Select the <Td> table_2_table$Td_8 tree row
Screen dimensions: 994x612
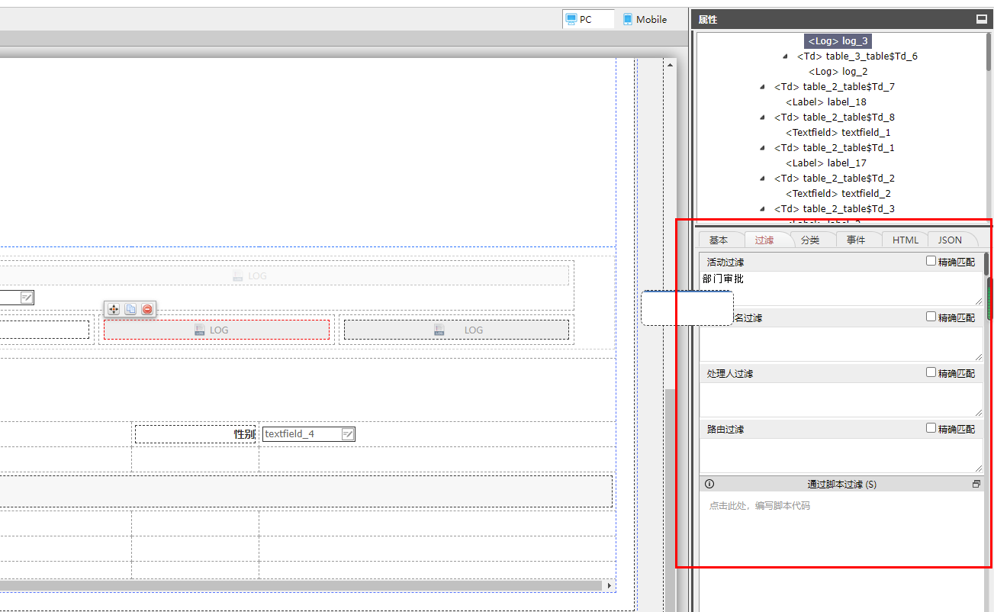pos(835,118)
